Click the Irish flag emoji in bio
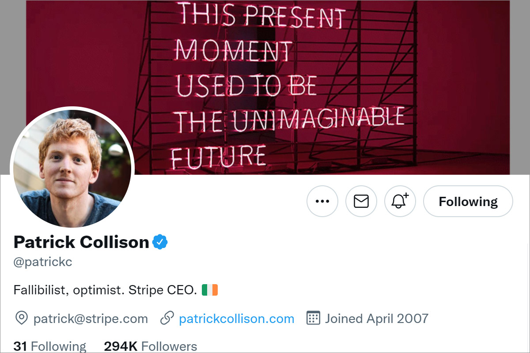 [x=210, y=290]
